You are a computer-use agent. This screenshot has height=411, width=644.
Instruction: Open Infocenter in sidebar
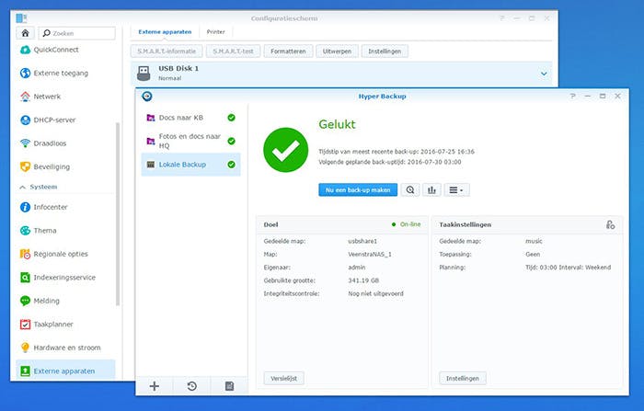[x=43, y=207]
